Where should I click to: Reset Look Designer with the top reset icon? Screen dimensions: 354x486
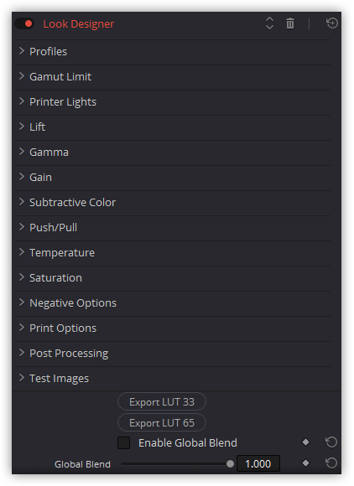click(x=332, y=23)
